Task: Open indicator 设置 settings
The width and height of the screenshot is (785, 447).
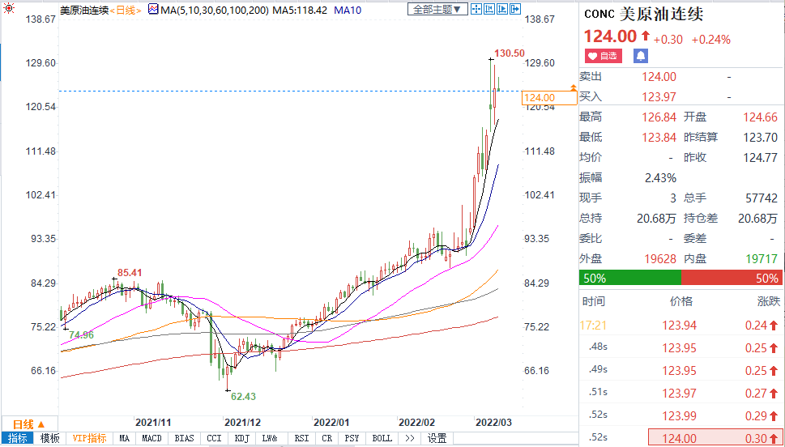Action: point(437,438)
